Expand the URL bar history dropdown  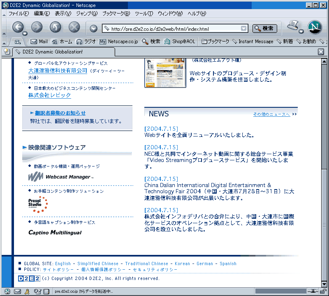click(243, 28)
